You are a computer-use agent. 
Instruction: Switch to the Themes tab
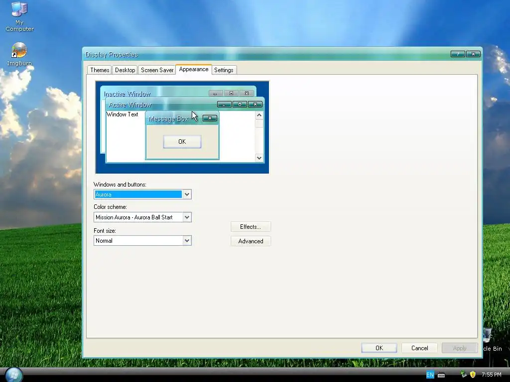coord(100,70)
